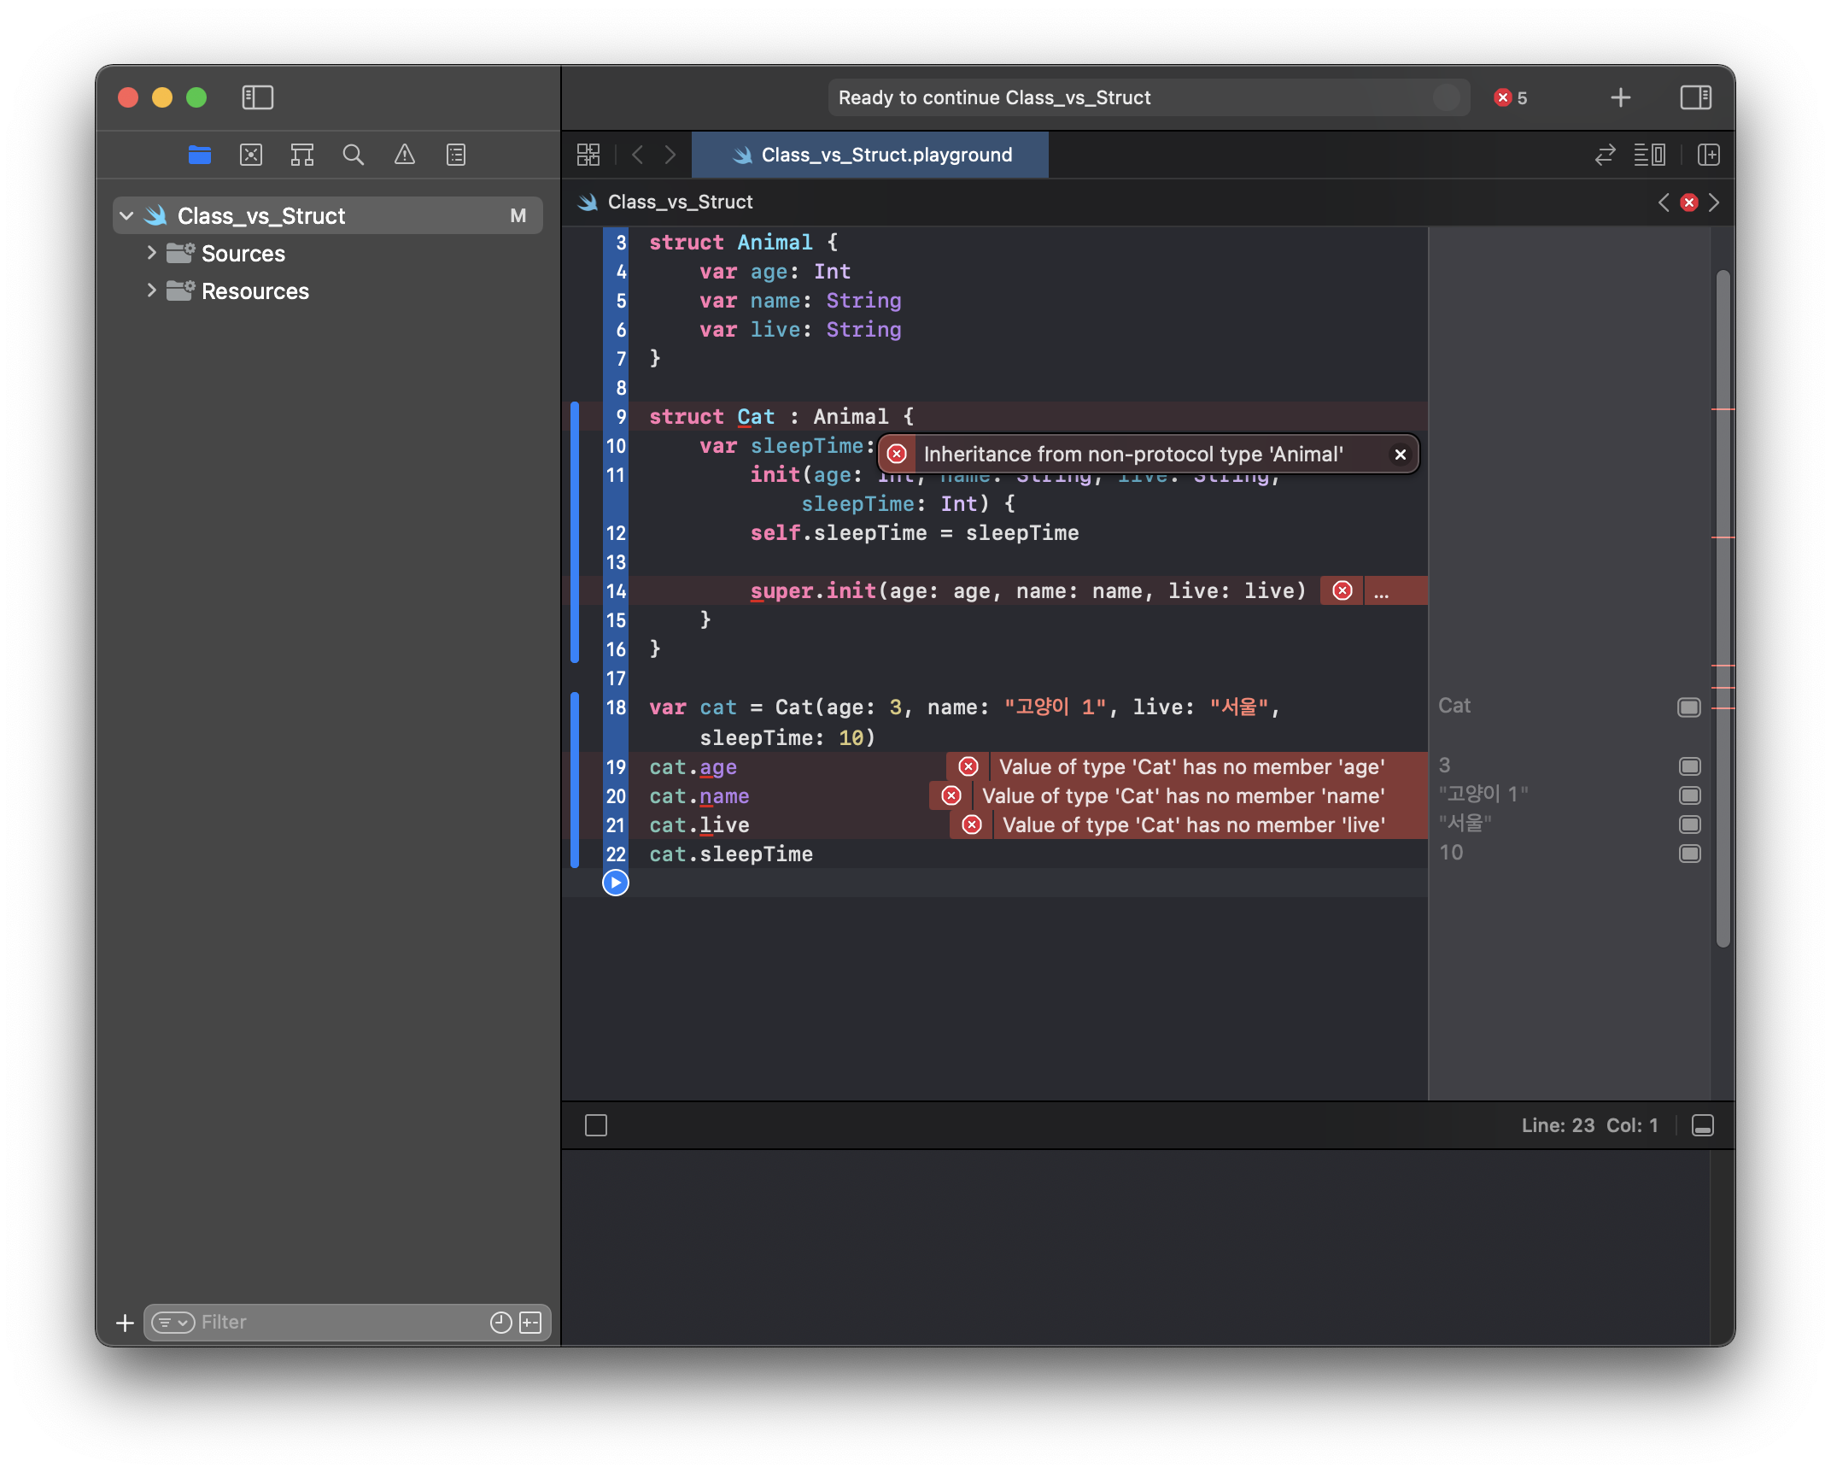Expand the Sources folder
This screenshot has width=1831, height=1473.
pos(151,253)
